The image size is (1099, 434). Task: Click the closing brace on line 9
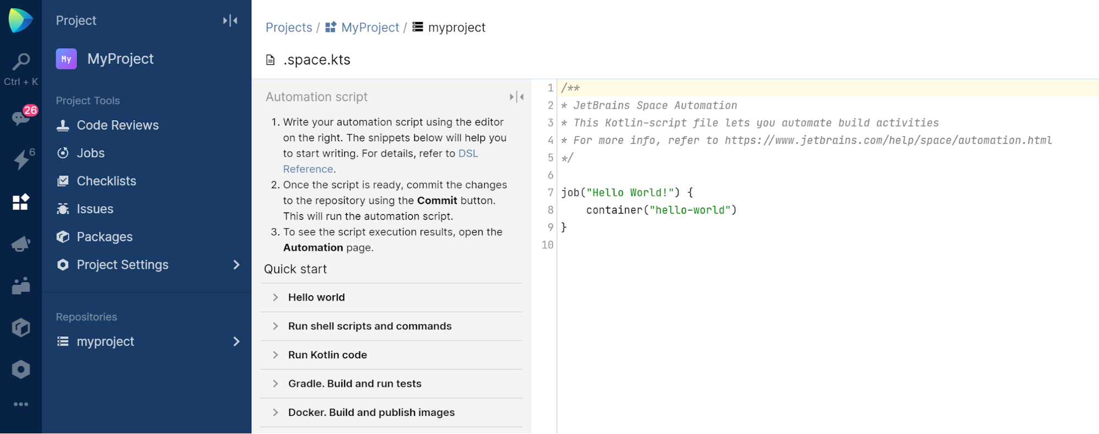pyautogui.click(x=564, y=228)
